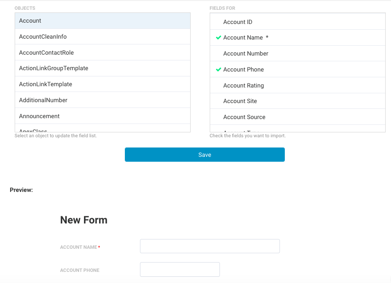Click the partially visible ApexClass object

[x=103, y=128]
